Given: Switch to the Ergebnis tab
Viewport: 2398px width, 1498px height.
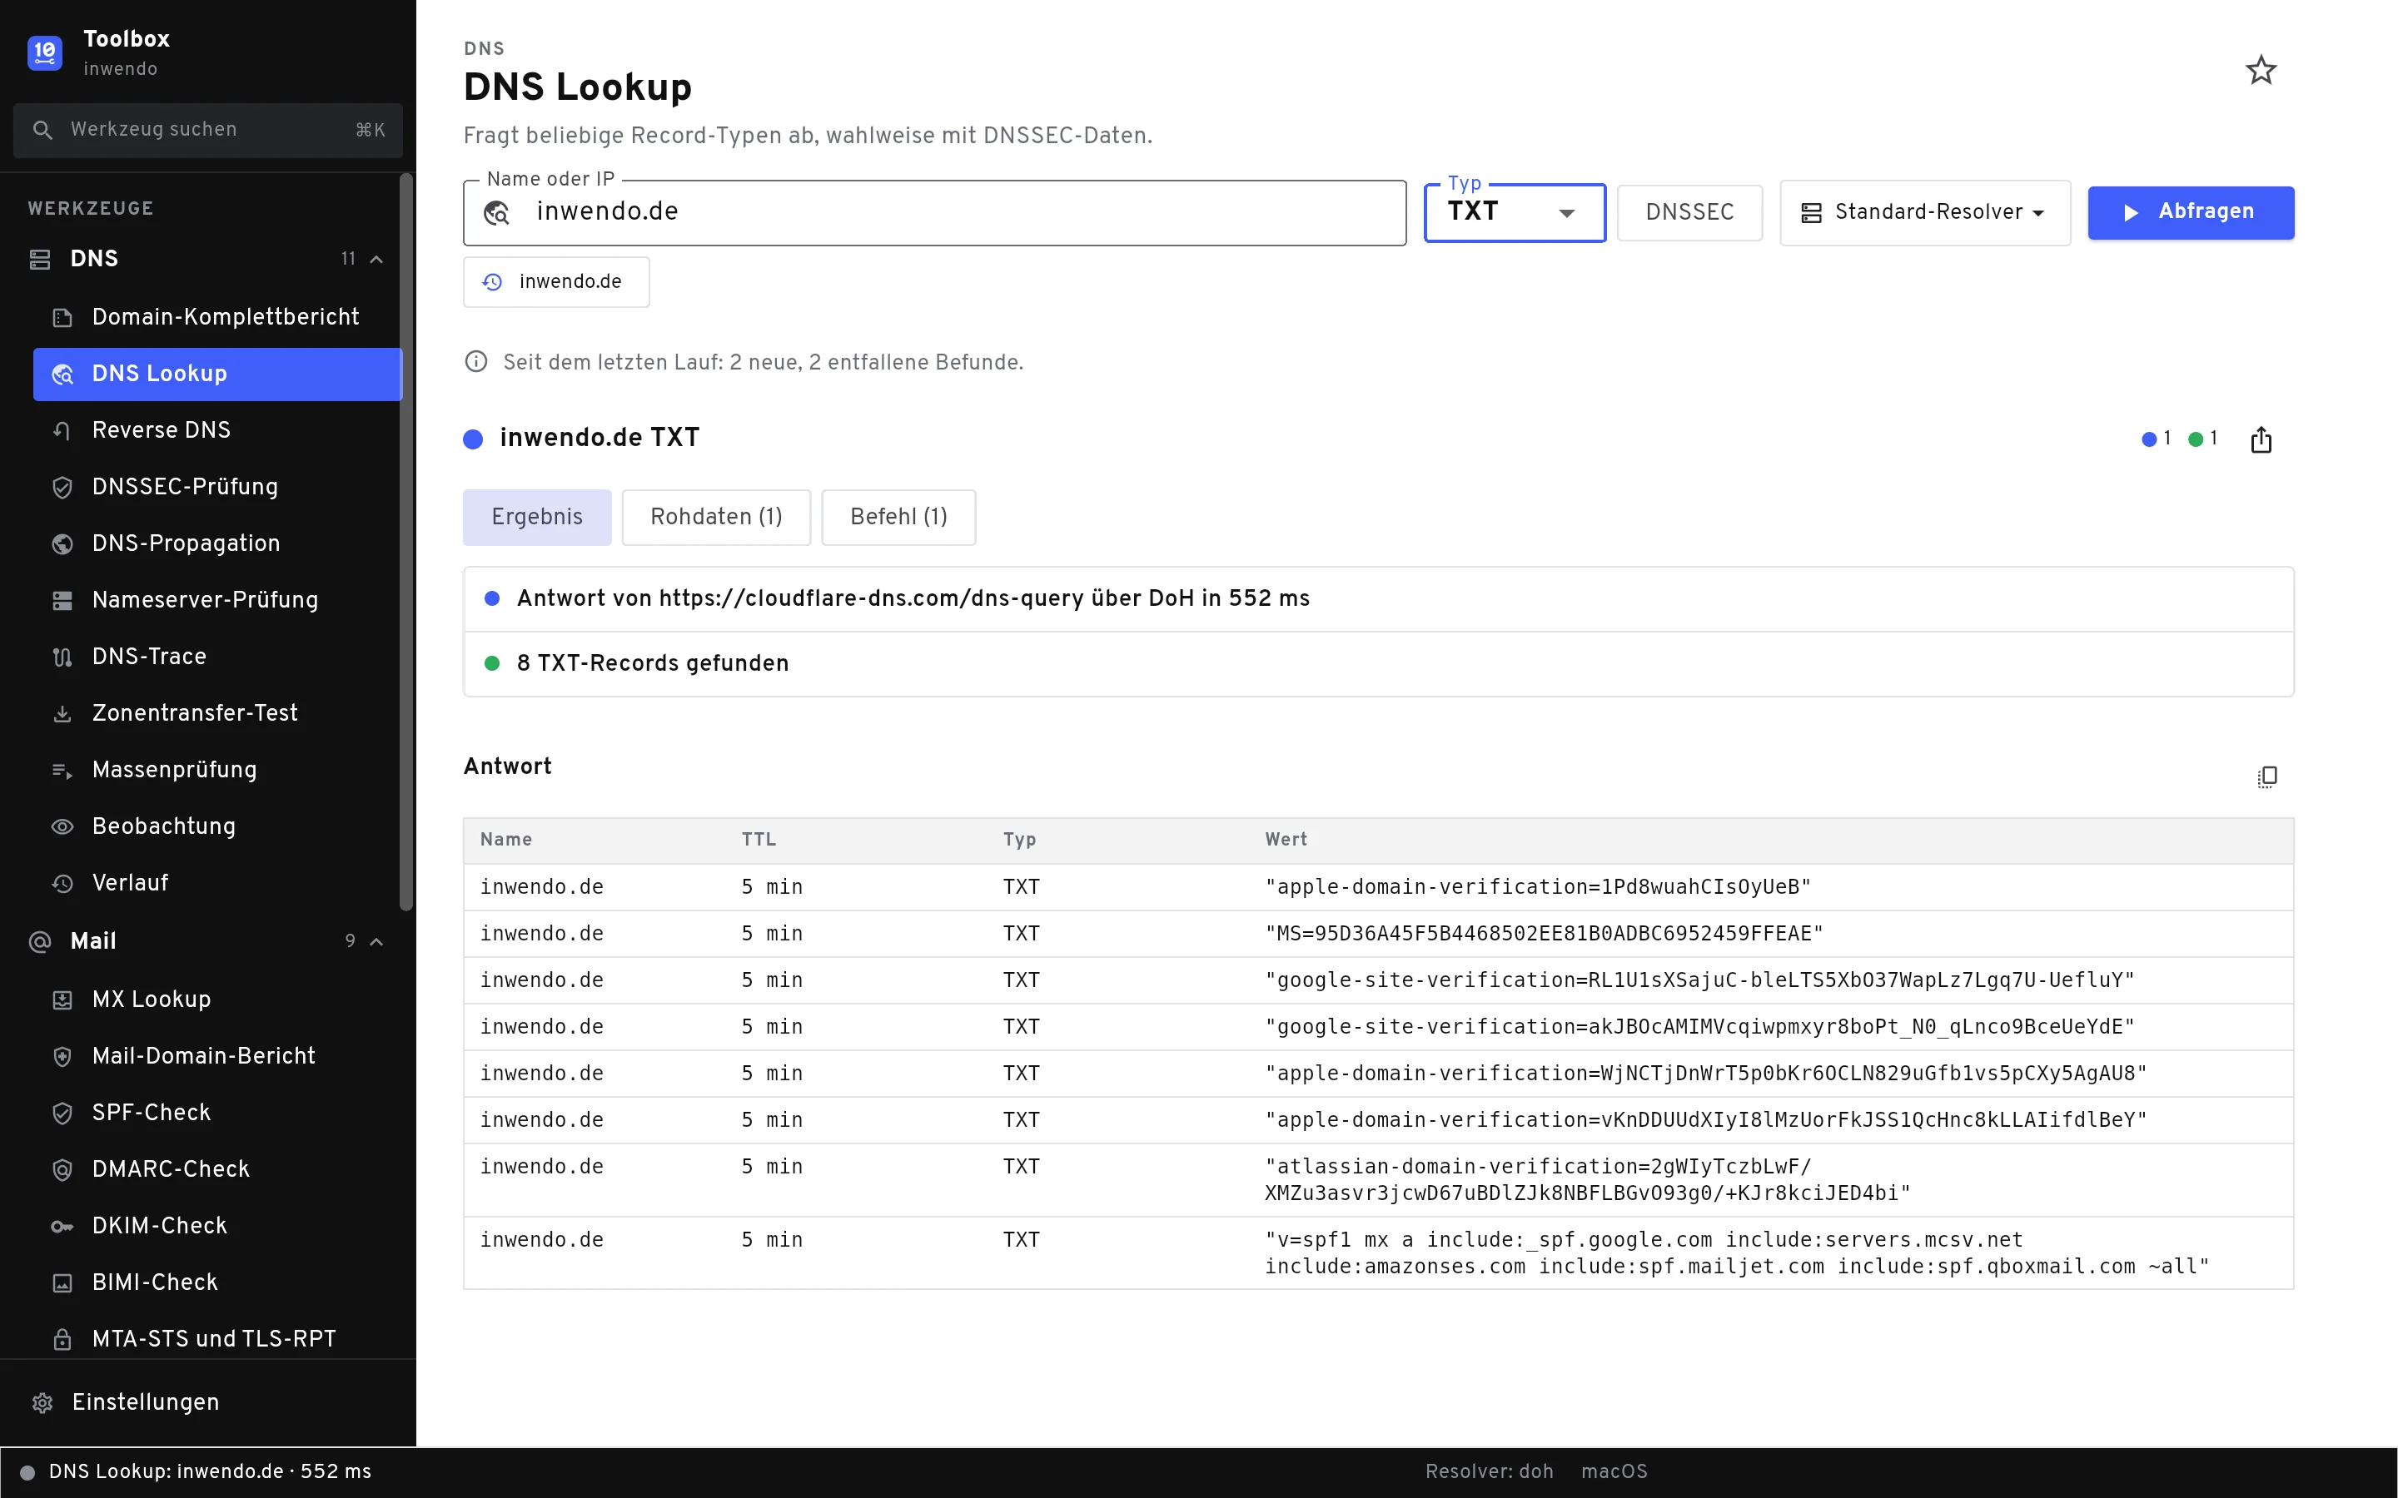Looking at the screenshot, I should pyautogui.click(x=537, y=517).
